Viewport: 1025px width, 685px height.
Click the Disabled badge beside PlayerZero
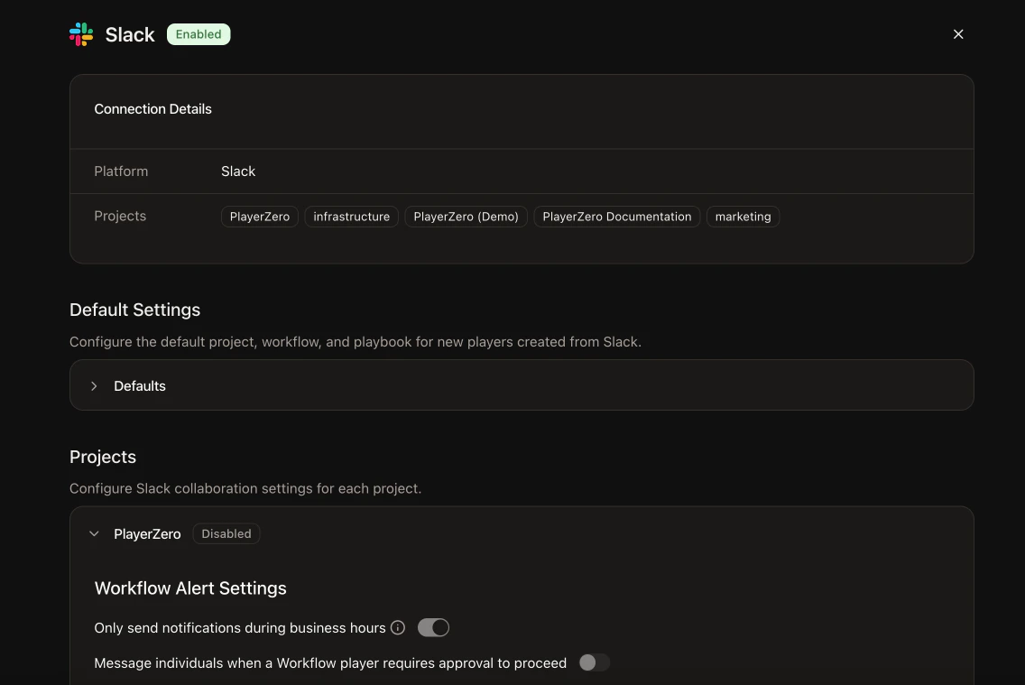point(226,533)
